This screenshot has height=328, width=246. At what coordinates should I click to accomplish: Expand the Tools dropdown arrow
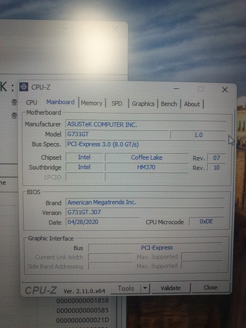[145, 288]
